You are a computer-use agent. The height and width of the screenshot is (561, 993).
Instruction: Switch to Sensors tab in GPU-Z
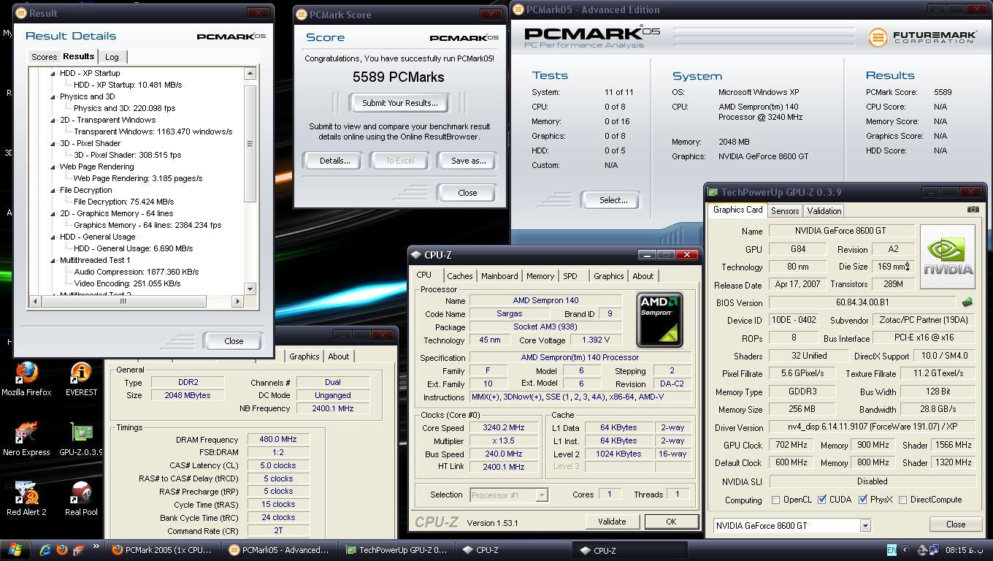pyautogui.click(x=785, y=211)
